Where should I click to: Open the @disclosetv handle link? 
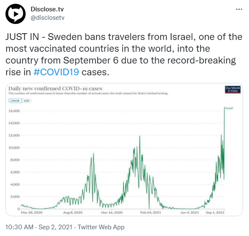coord(47,18)
